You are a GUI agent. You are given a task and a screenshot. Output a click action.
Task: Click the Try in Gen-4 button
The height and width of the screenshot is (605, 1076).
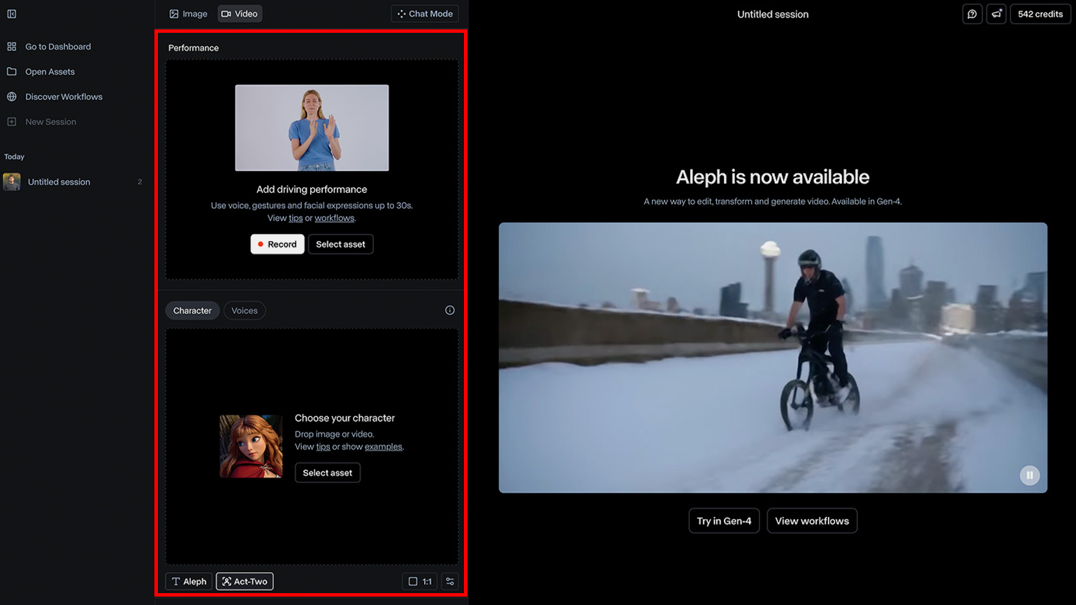point(724,520)
